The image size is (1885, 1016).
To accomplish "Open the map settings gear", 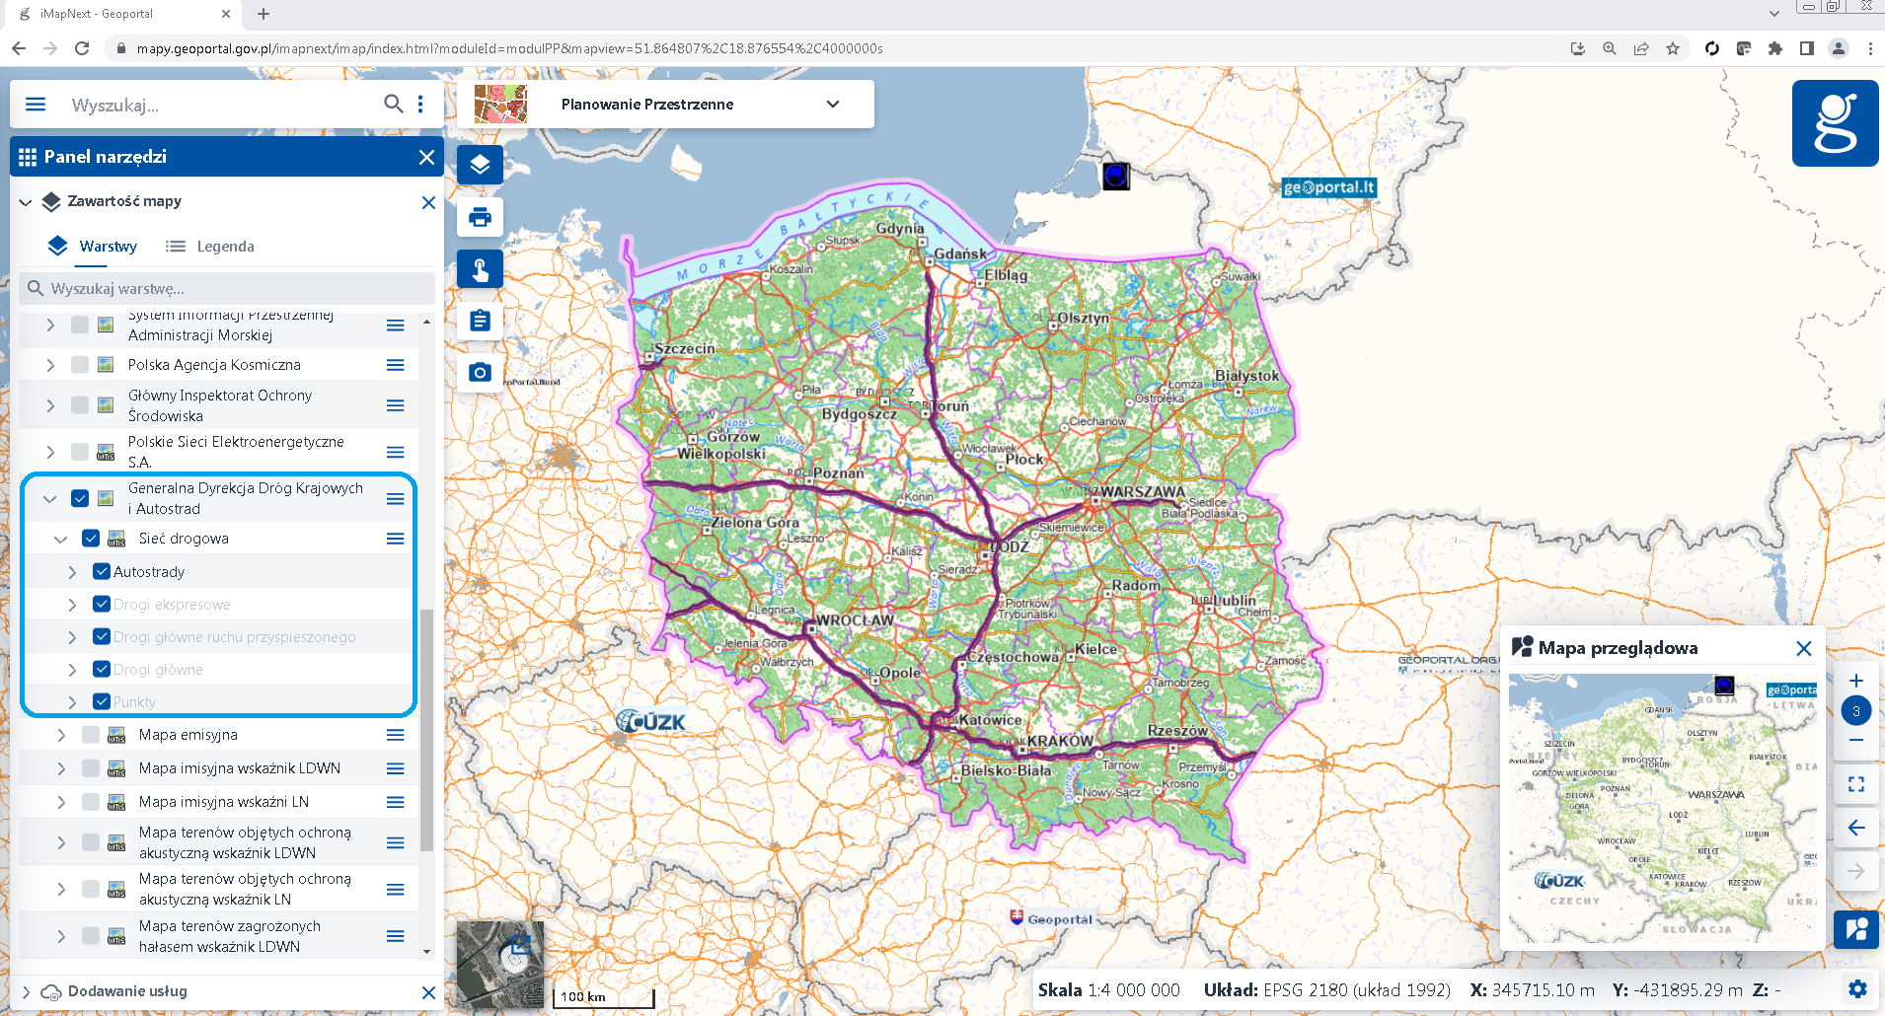I will tap(1857, 989).
